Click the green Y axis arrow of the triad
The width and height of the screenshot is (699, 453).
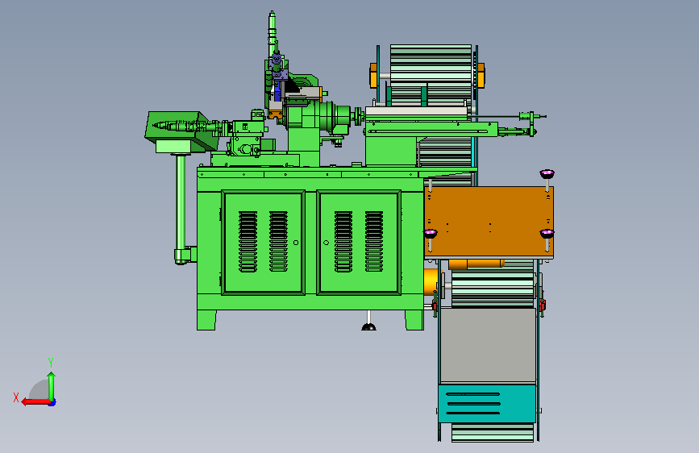52,386
